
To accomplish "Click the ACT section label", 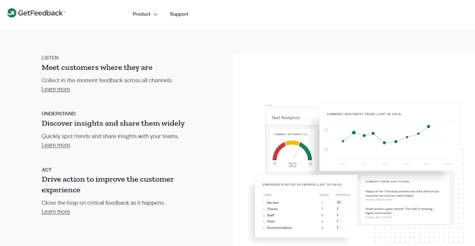I will tap(46, 169).
